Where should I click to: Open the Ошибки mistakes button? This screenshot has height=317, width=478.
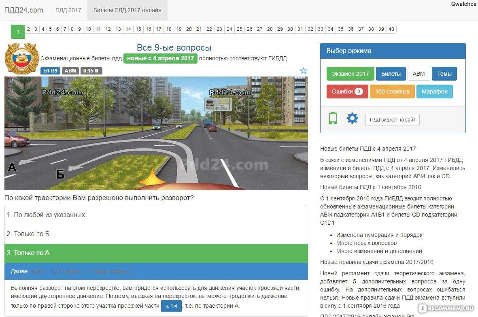(347, 91)
